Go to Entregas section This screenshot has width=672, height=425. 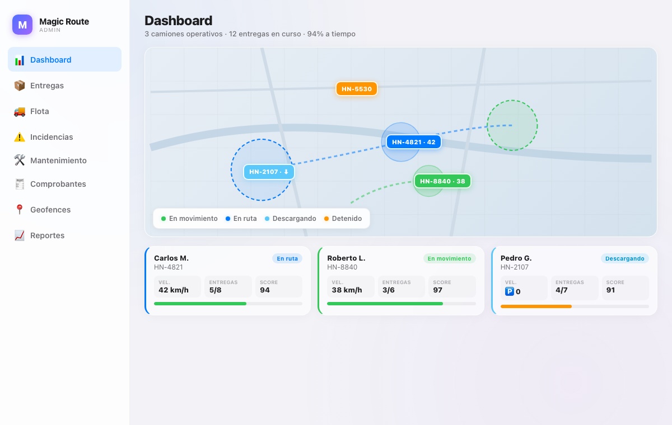point(64,85)
